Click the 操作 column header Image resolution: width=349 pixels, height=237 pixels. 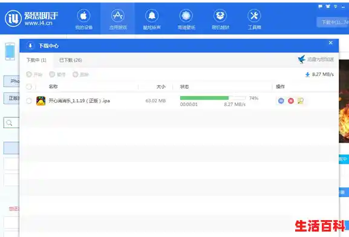(280, 86)
